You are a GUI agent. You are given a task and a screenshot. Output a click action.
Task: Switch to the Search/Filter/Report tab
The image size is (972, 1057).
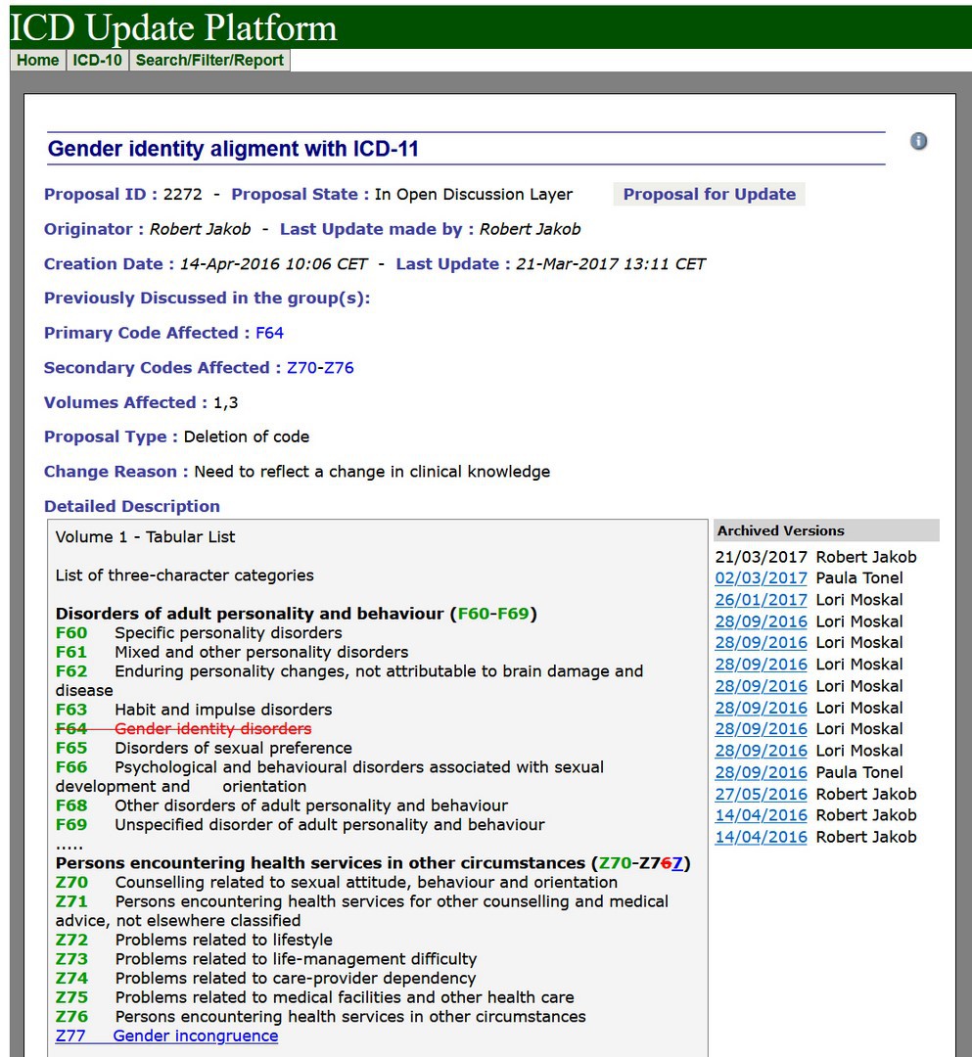point(209,60)
